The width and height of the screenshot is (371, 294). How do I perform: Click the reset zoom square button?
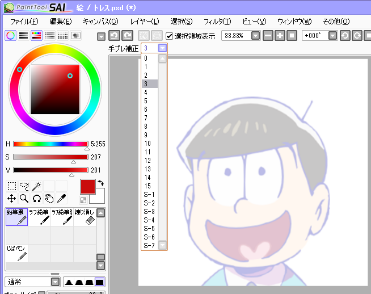click(x=292, y=36)
